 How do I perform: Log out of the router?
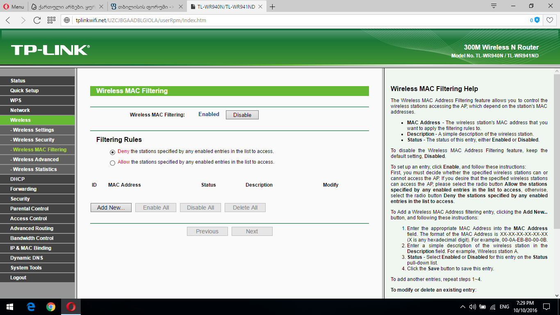click(37, 278)
